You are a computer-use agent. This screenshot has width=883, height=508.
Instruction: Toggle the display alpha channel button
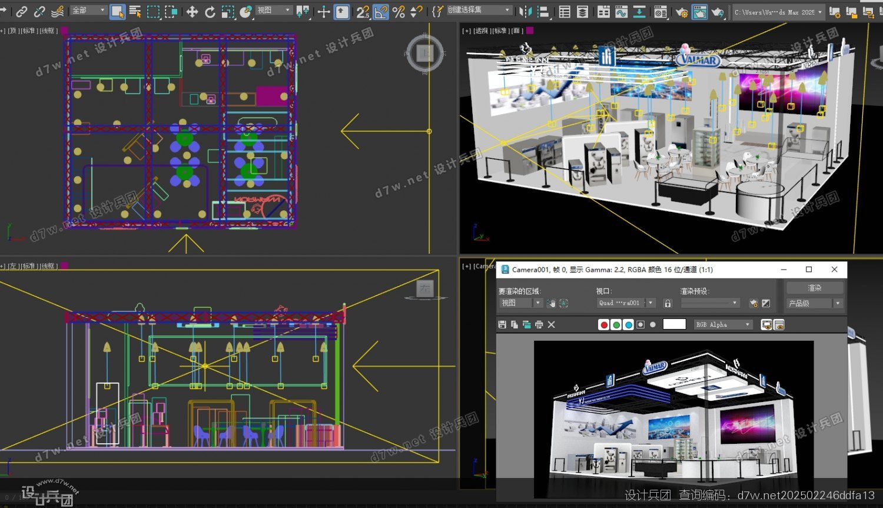640,324
